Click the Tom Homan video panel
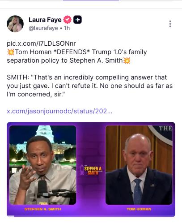Screen dimensions: 182x224 click(139, 165)
